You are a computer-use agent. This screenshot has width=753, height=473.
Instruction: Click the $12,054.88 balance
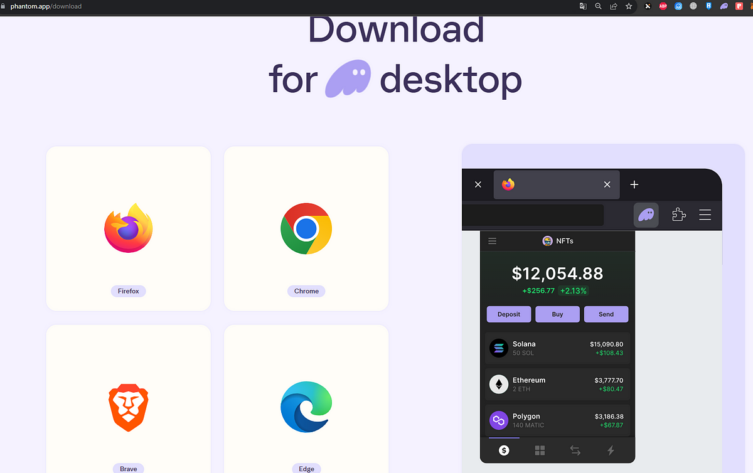[x=557, y=274]
